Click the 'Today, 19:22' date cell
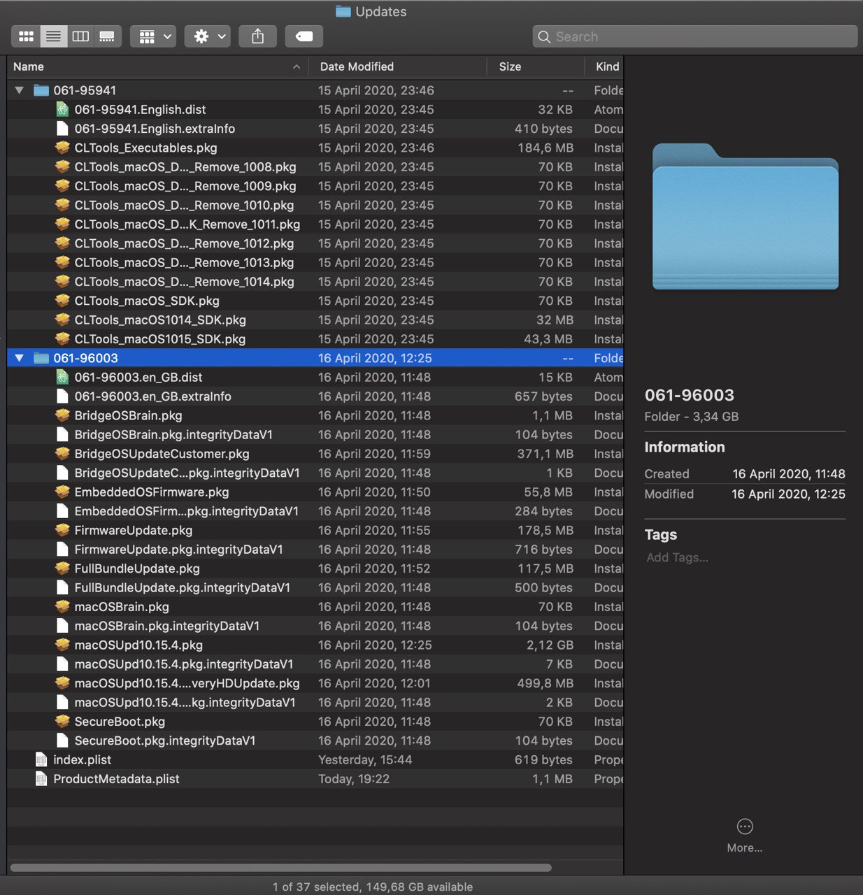The height and width of the screenshot is (895, 863). pos(354,779)
